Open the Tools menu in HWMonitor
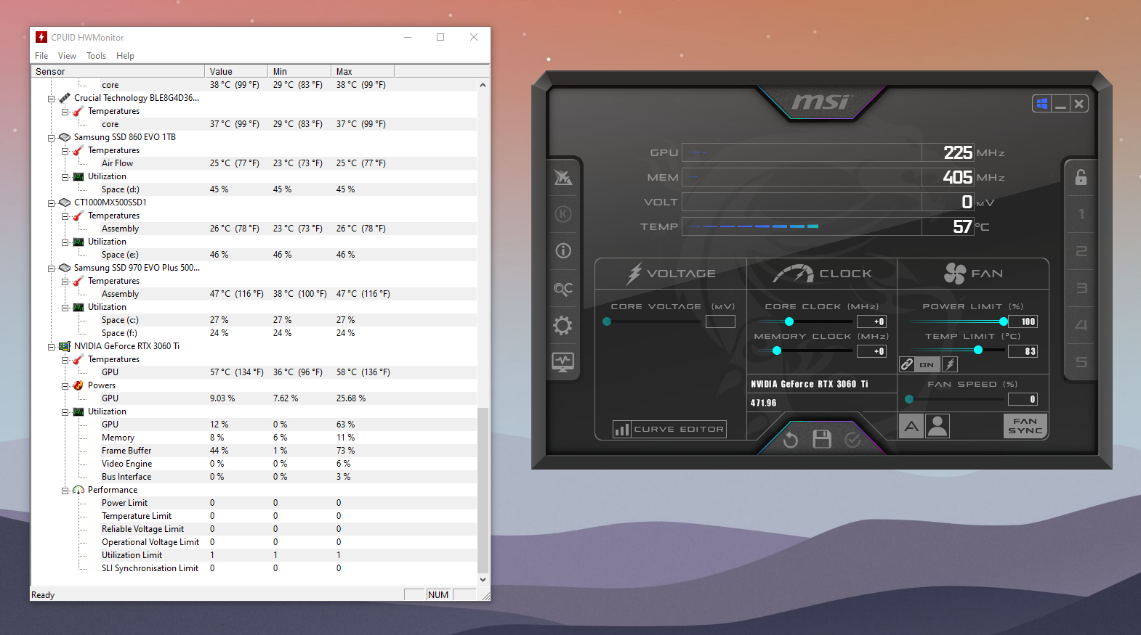The width and height of the screenshot is (1141, 635). tap(96, 56)
